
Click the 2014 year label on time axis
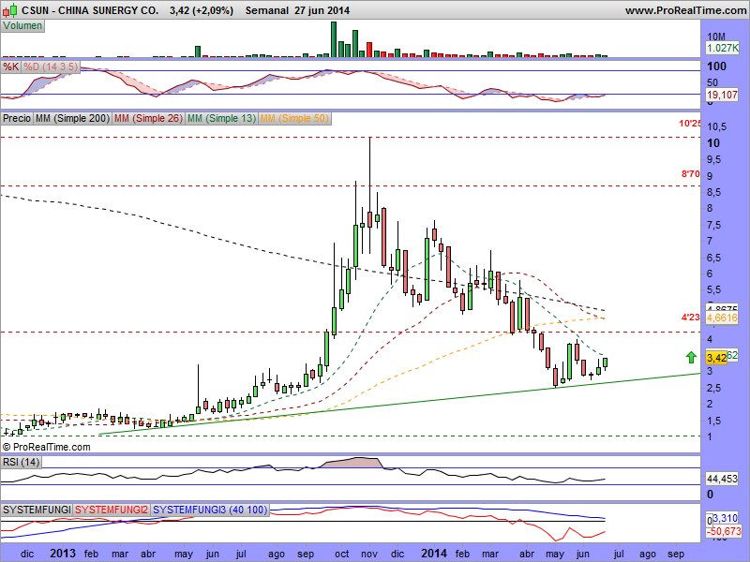(x=433, y=553)
